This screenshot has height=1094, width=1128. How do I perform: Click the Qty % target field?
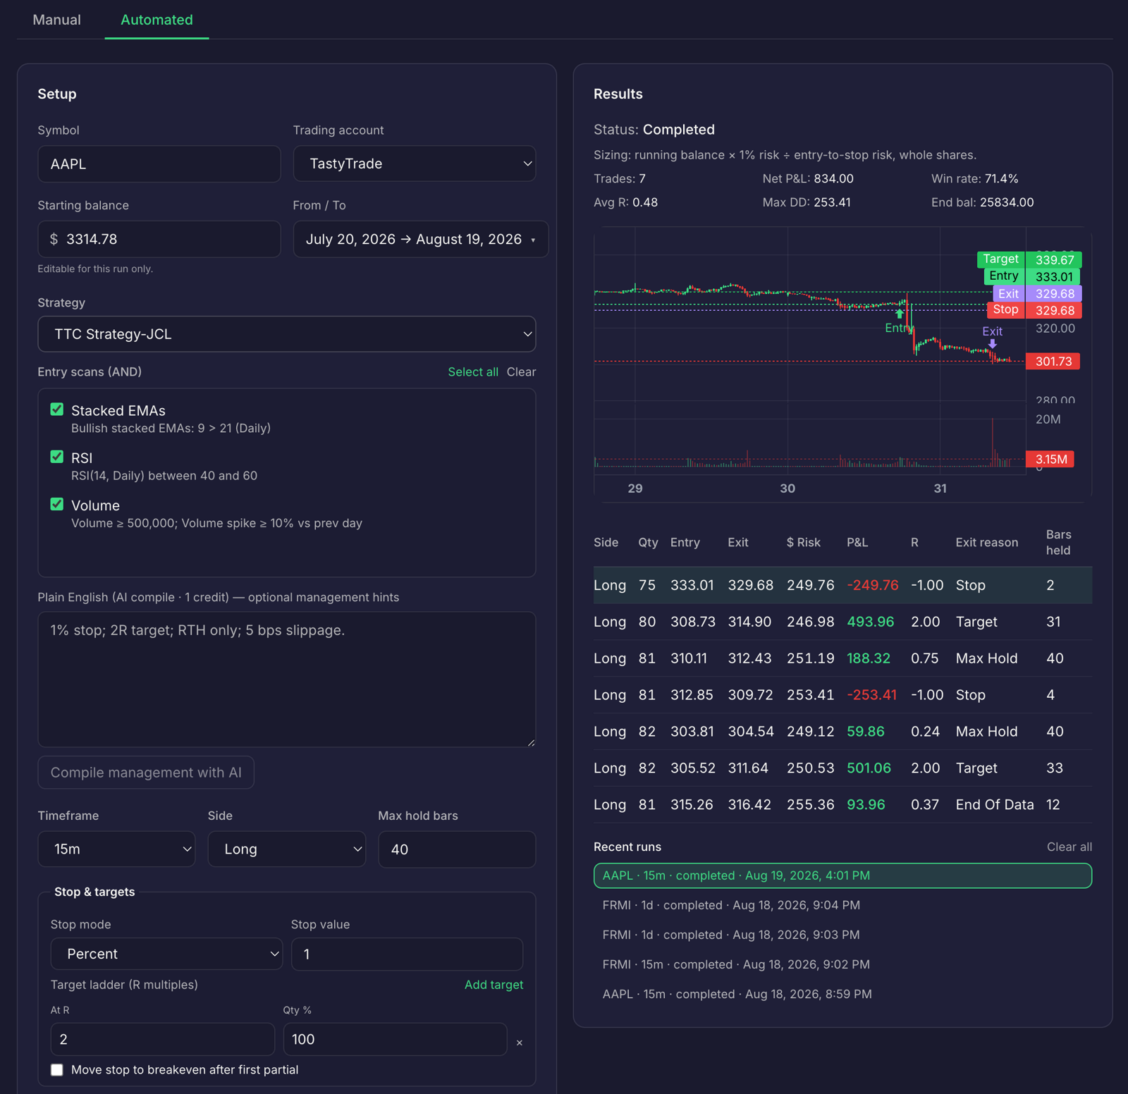coord(395,1039)
